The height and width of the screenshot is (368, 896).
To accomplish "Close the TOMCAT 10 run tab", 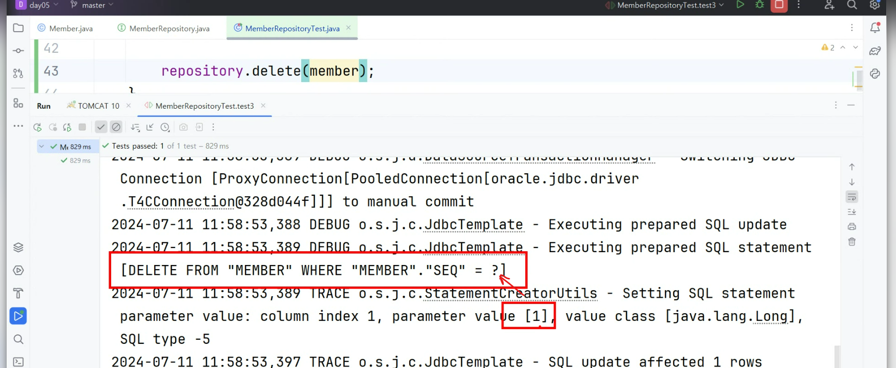I will pos(129,106).
